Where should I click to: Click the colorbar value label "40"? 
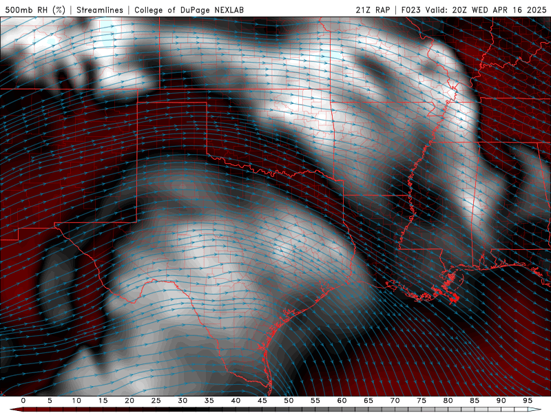pos(236,401)
